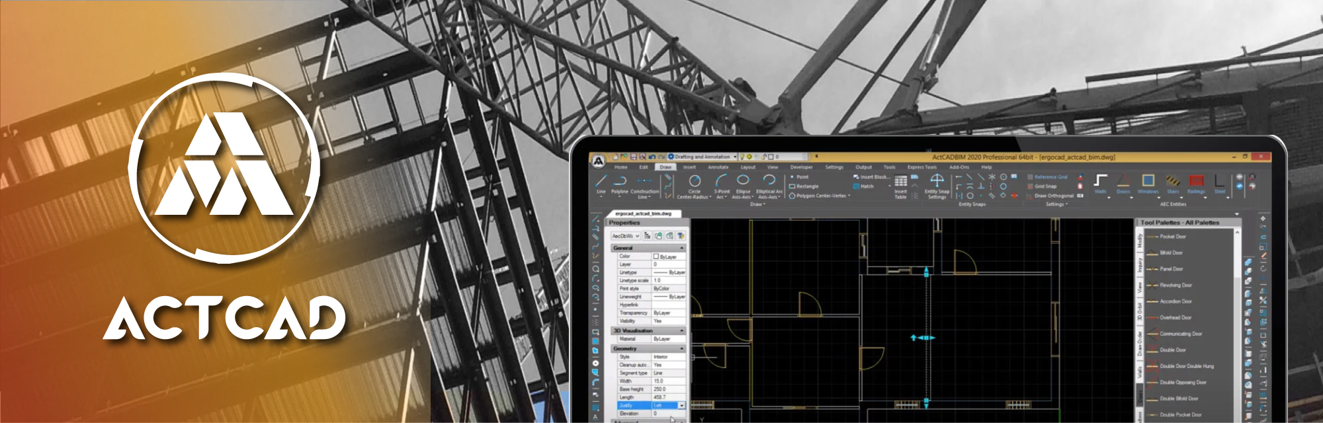1323x423 pixels.
Task: Open the Justify value dropdown
Action: point(681,406)
